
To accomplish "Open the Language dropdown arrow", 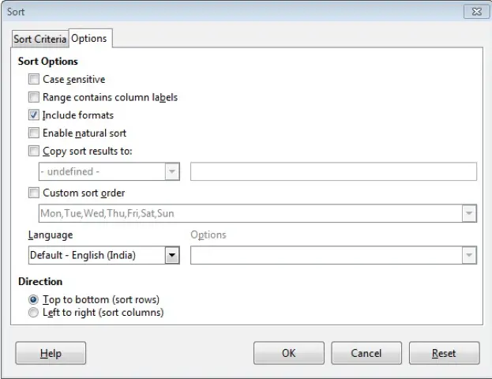I will click(x=172, y=255).
